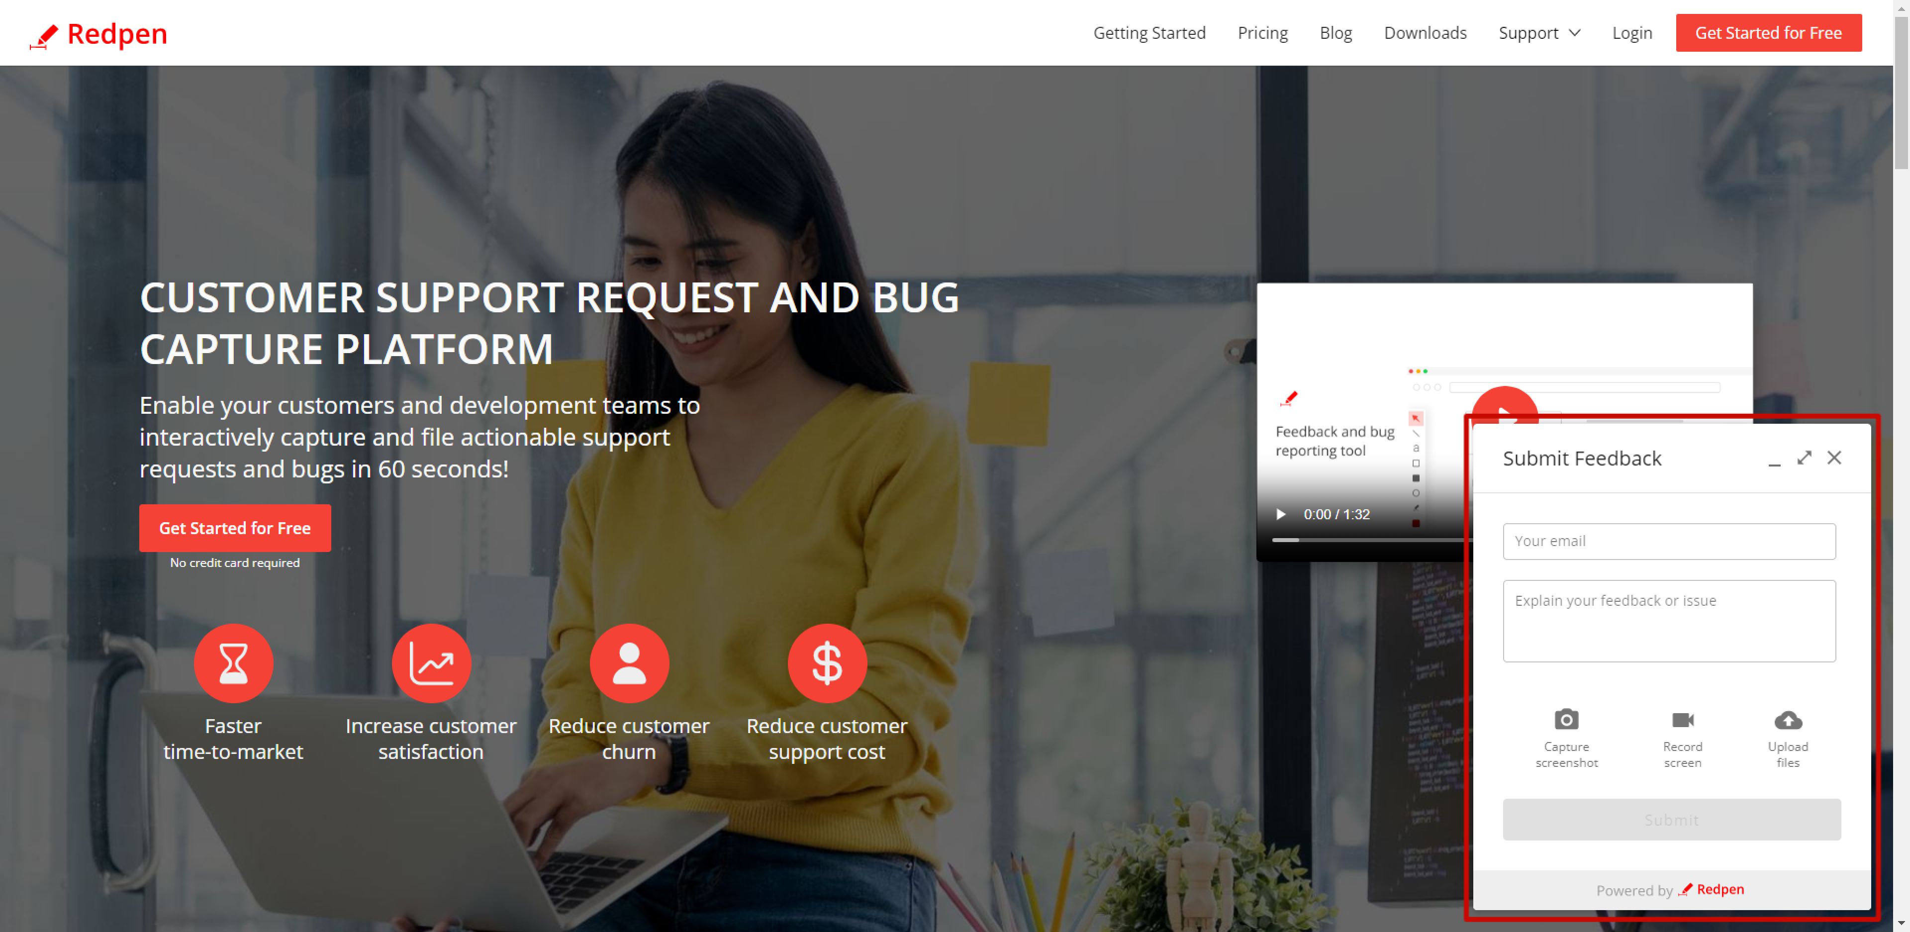Close the Submit Feedback widget
1910x932 pixels.
click(x=1834, y=458)
